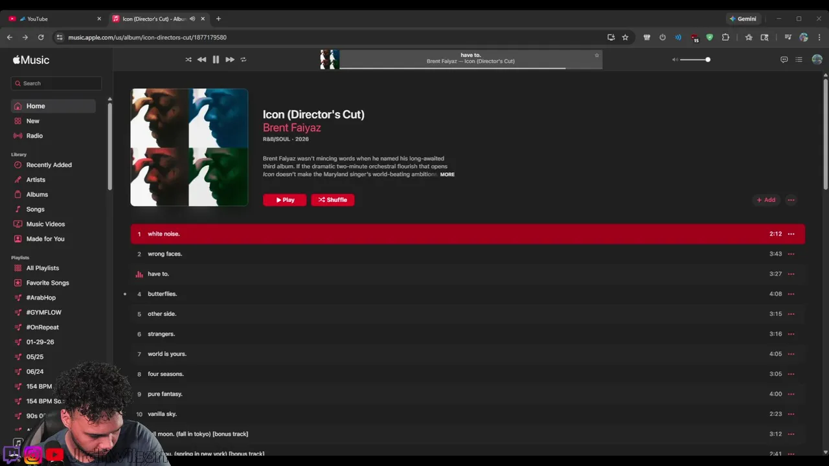Screen dimensions: 829x466
Task: Open Made for You
Action: 53,239
